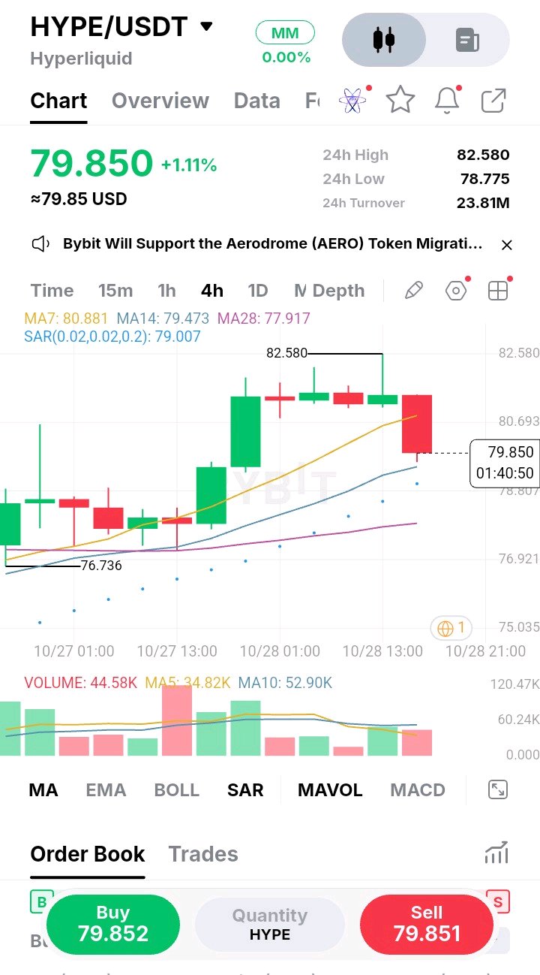This screenshot has height=975, width=540.
Task: Tap the 76.736 low price marker
Action: pos(101,566)
